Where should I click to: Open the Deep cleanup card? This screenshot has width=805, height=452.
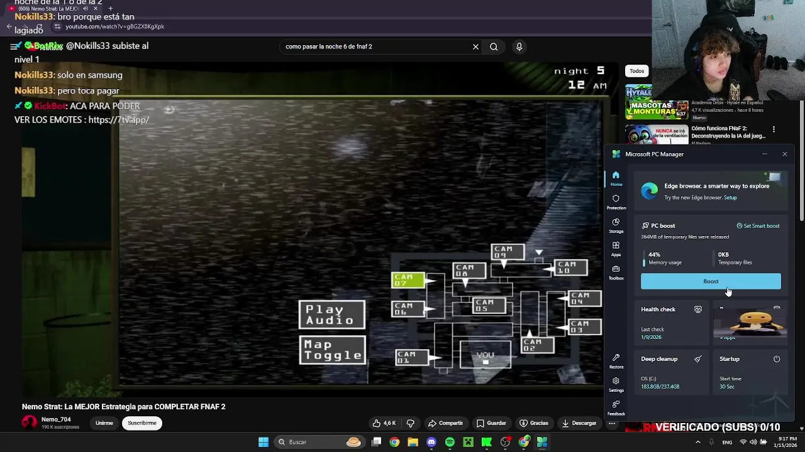click(x=673, y=373)
